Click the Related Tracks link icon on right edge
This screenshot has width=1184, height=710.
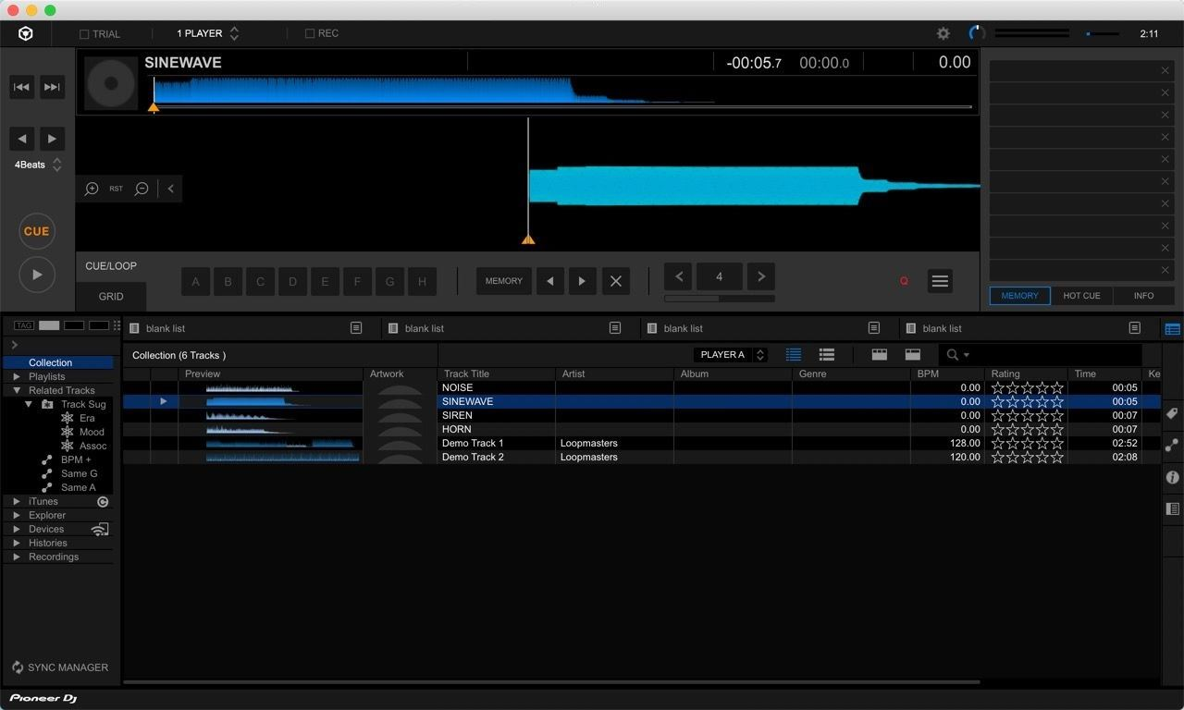1171,446
